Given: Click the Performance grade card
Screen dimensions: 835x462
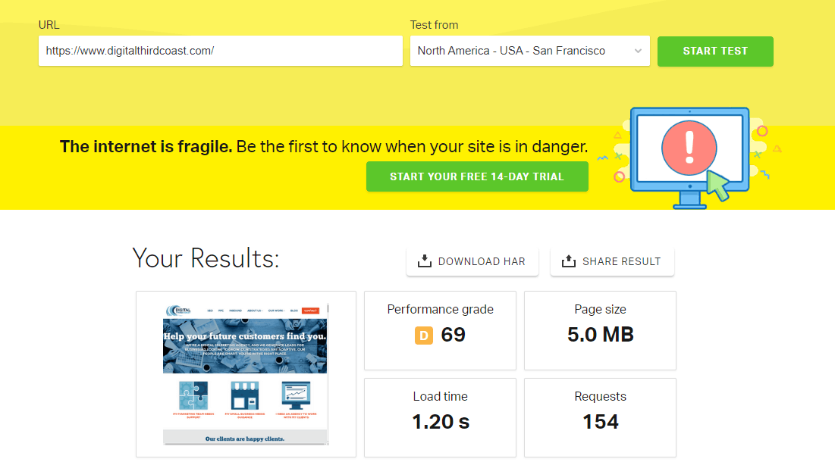Looking at the screenshot, I should 440,331.
